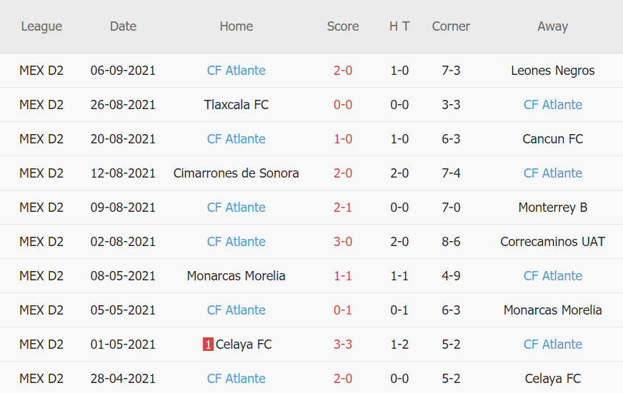This screenshot has height=393, width=623.
Task: Click Cimarrones de Sonora team name
Action: 236,173
